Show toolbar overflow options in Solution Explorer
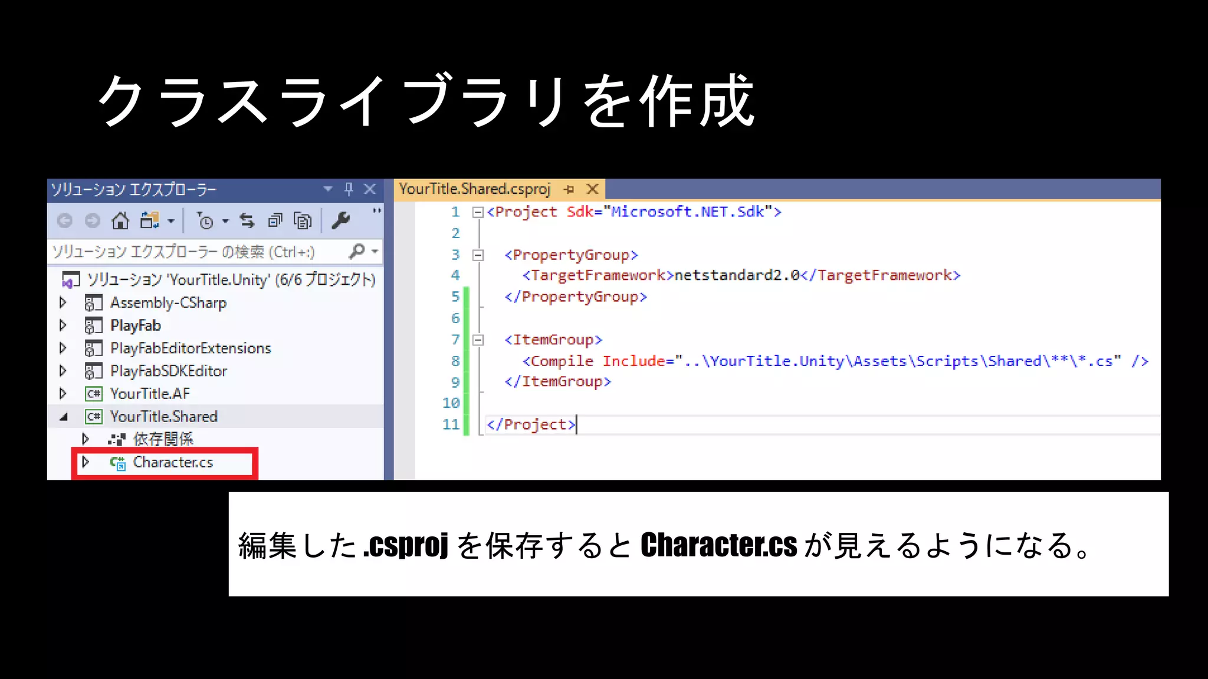1208x679 pixels. click(376, 210)
